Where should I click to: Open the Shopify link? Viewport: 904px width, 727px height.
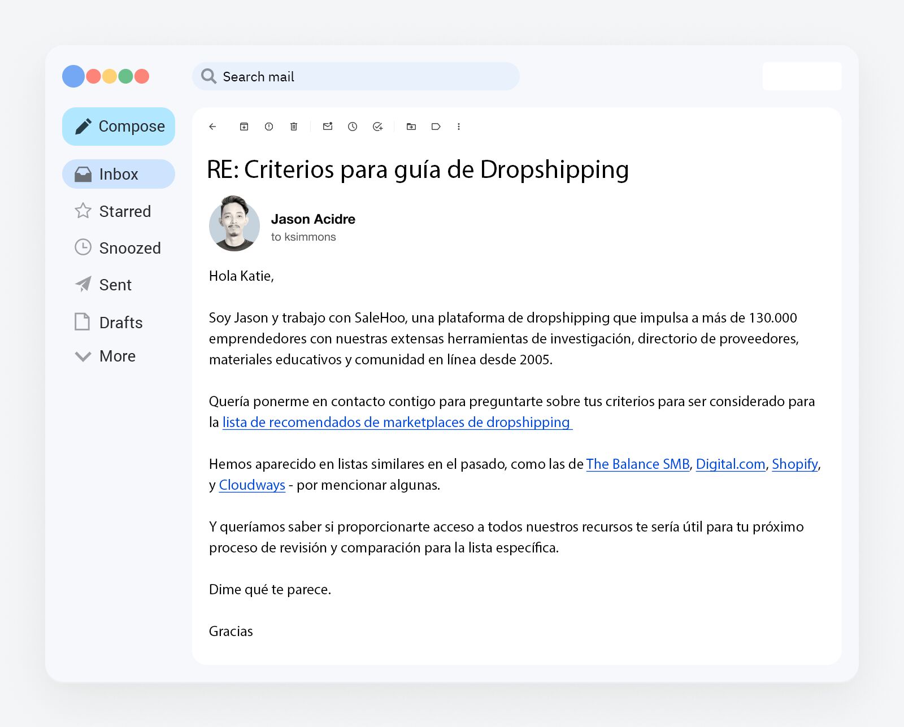[795, 464]
